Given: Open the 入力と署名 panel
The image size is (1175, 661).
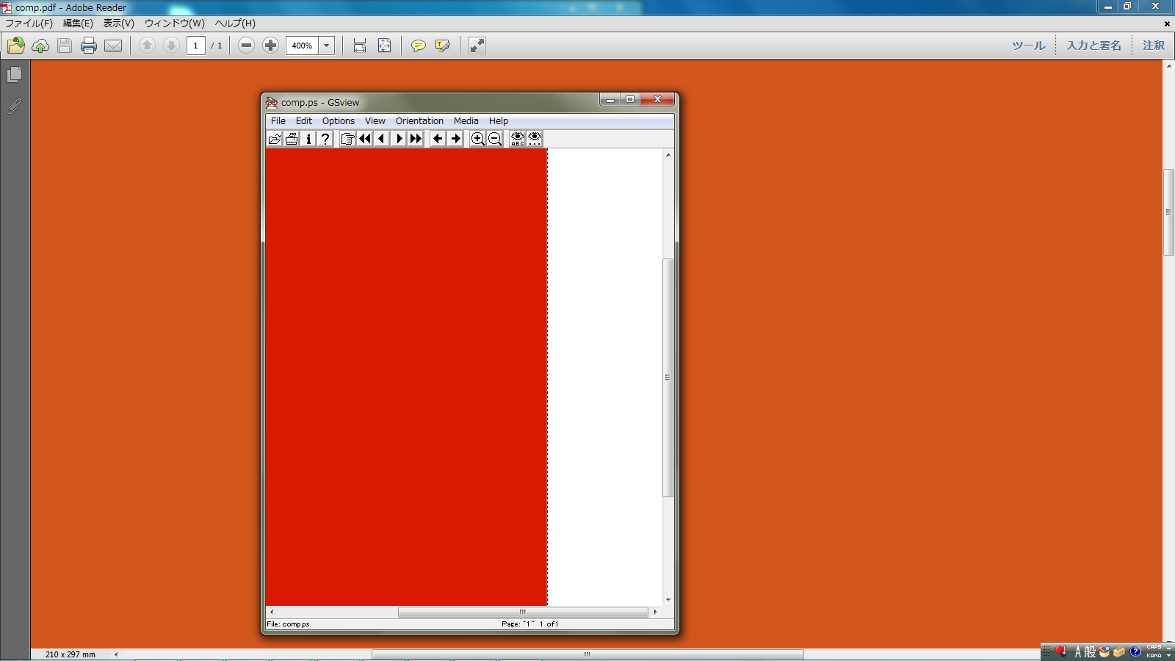Looking at the screenshot, I should 1093,46.
